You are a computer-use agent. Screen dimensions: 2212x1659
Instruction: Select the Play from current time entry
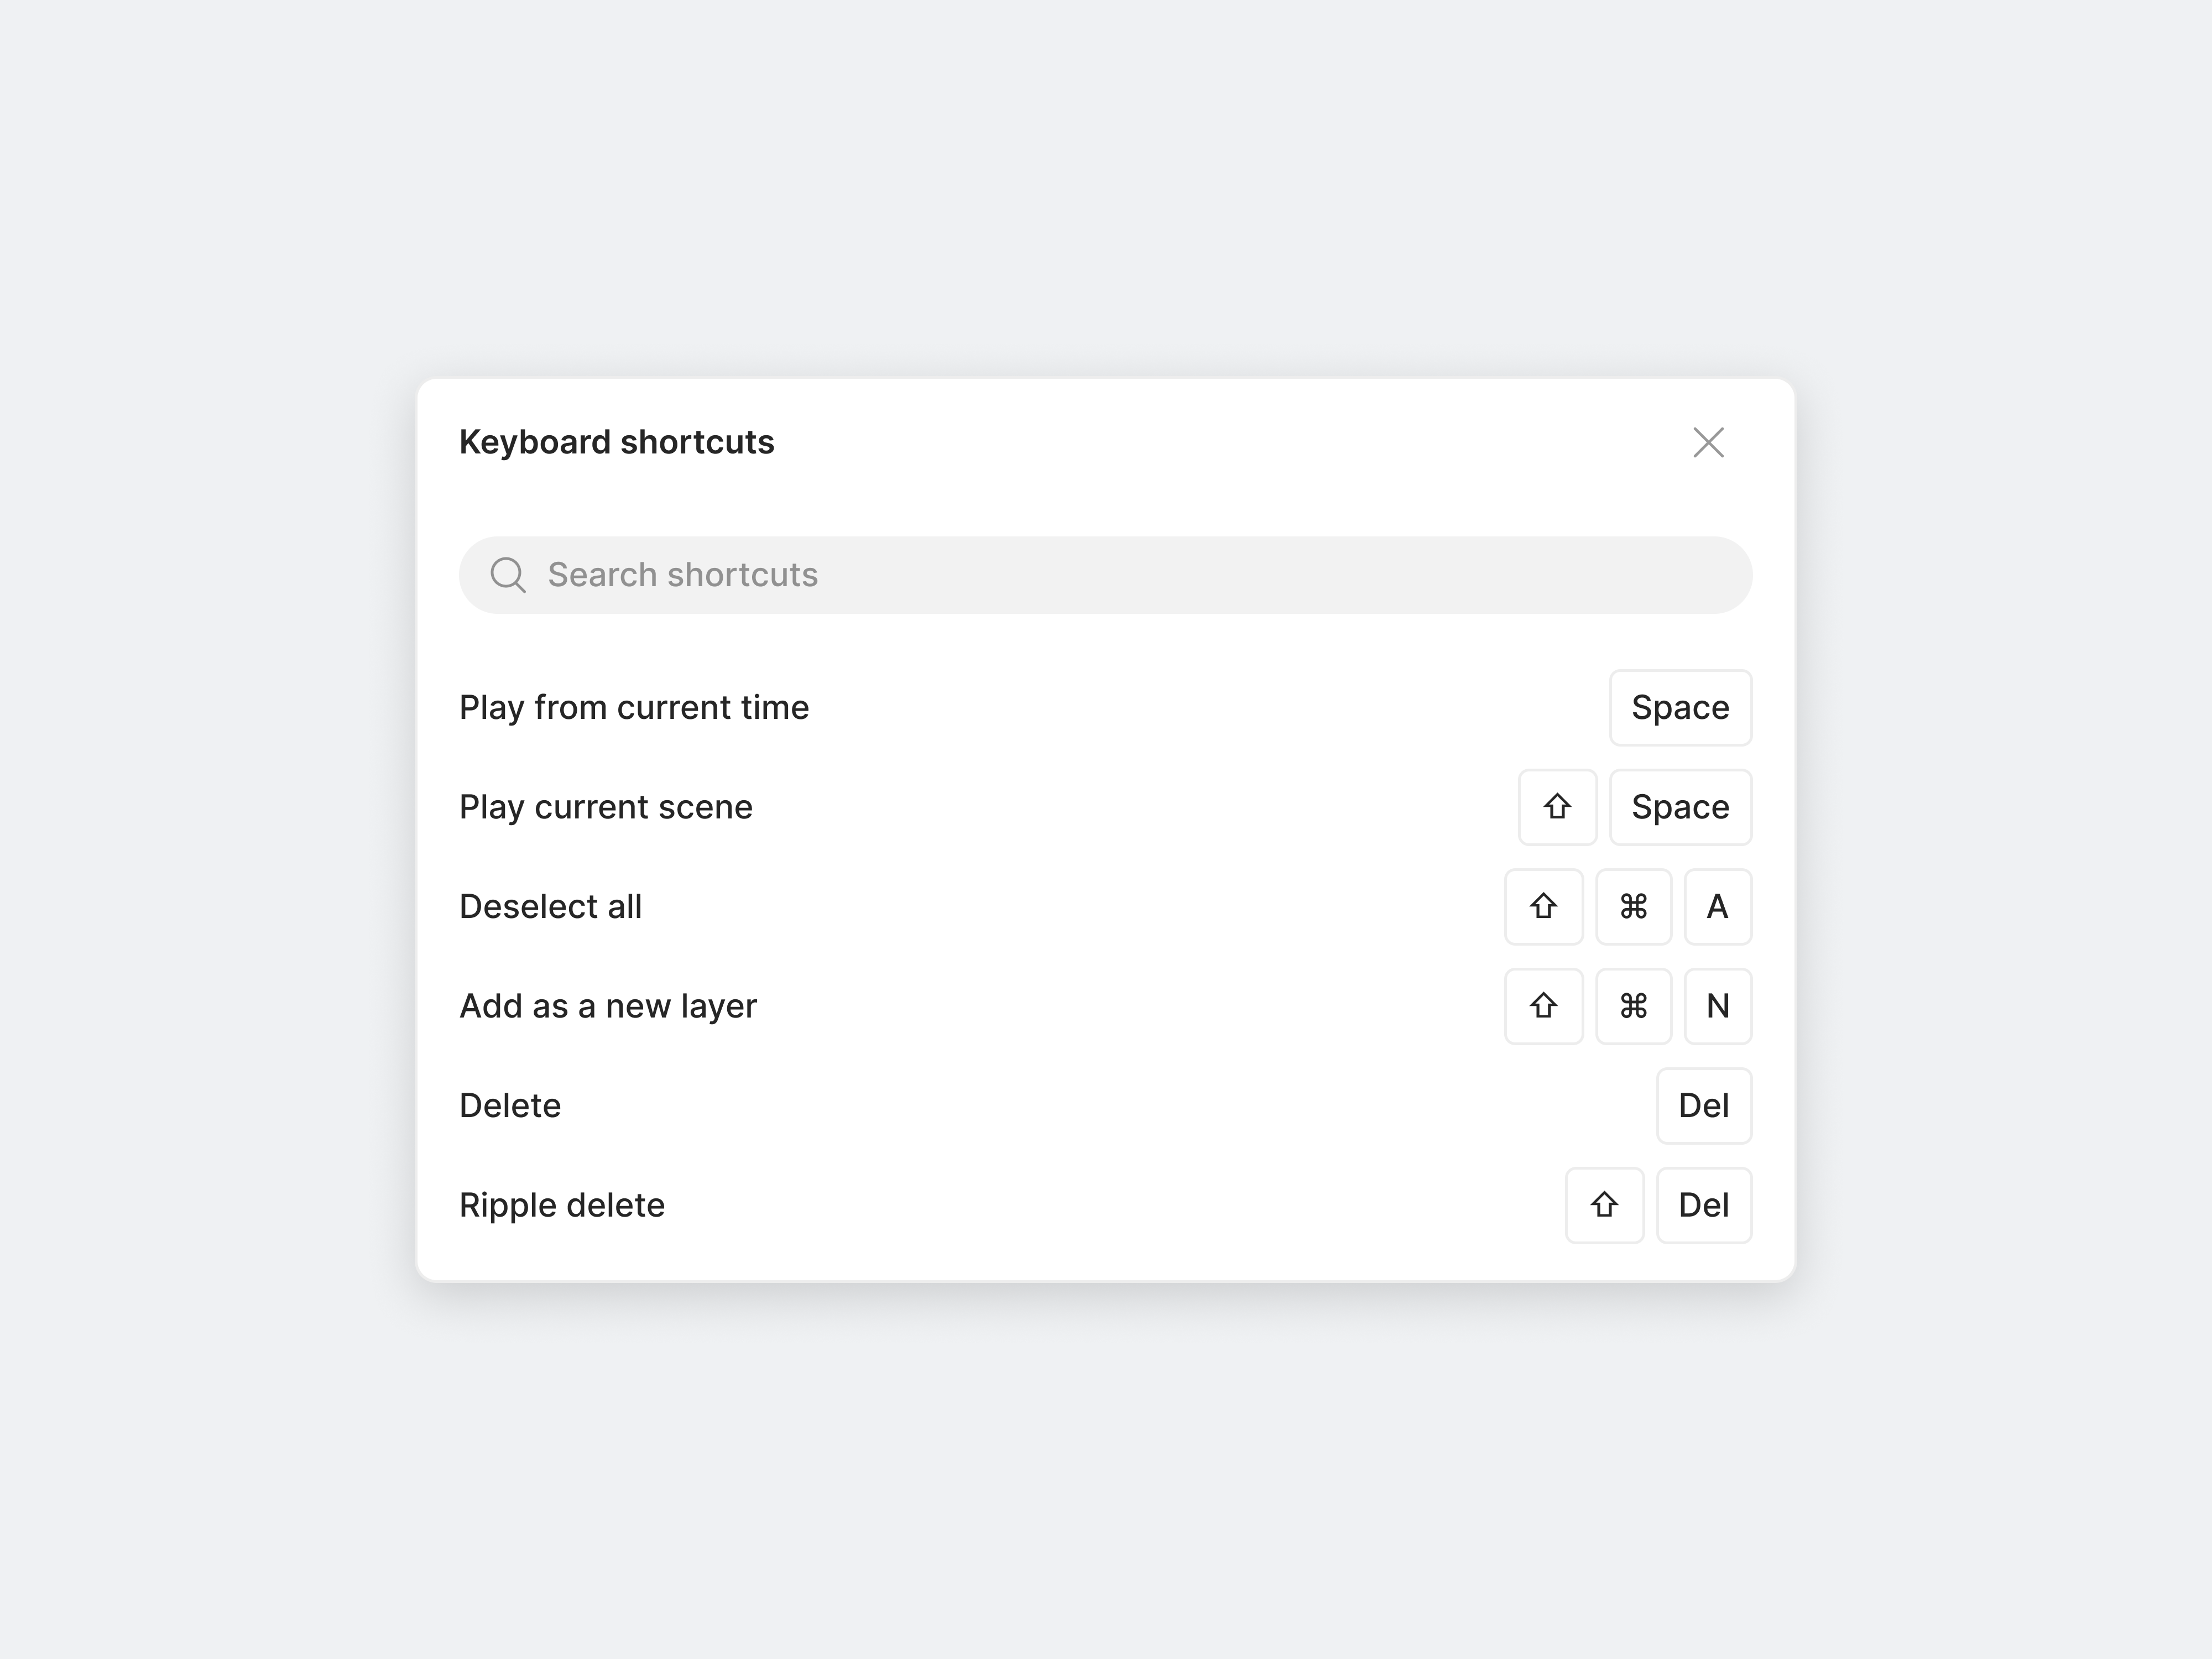click(x=634, y=707)
